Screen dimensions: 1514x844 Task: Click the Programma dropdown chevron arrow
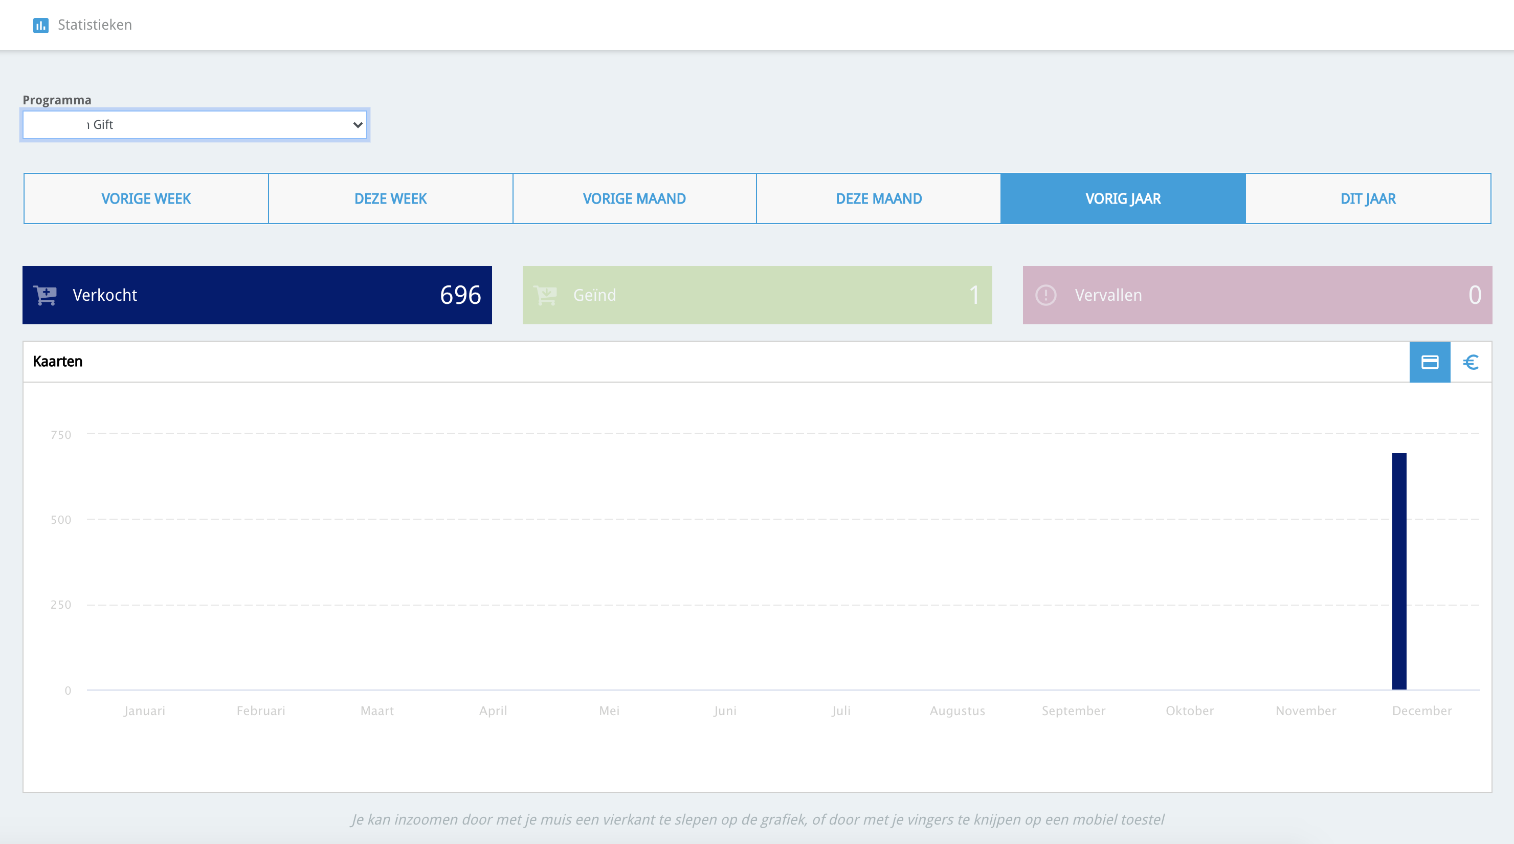pos(358,125)
